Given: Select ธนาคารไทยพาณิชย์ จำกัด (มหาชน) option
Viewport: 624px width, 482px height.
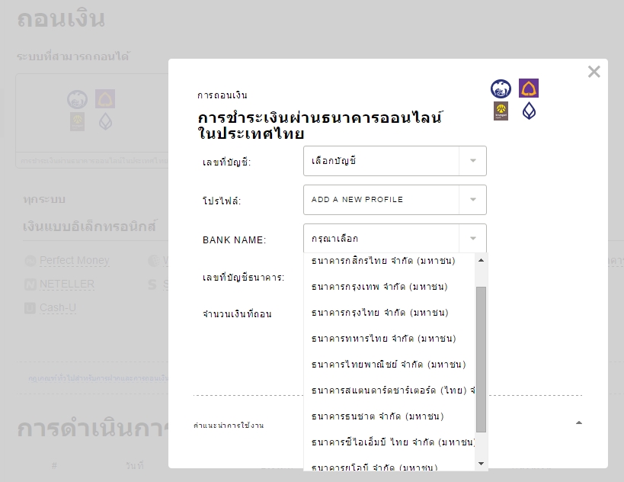Looking at the screenshot, I should pyautogui.click(x=389, y=365).
